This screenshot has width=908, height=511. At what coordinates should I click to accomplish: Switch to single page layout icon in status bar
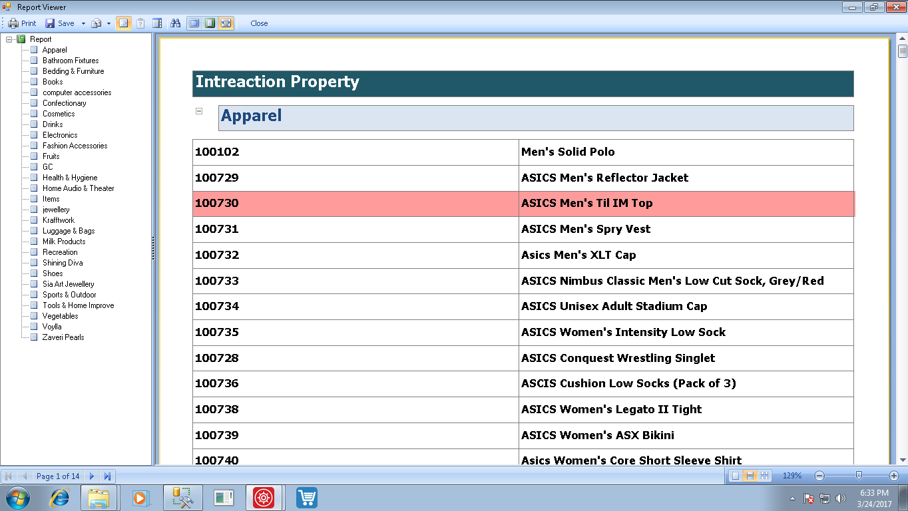(735, 476)
